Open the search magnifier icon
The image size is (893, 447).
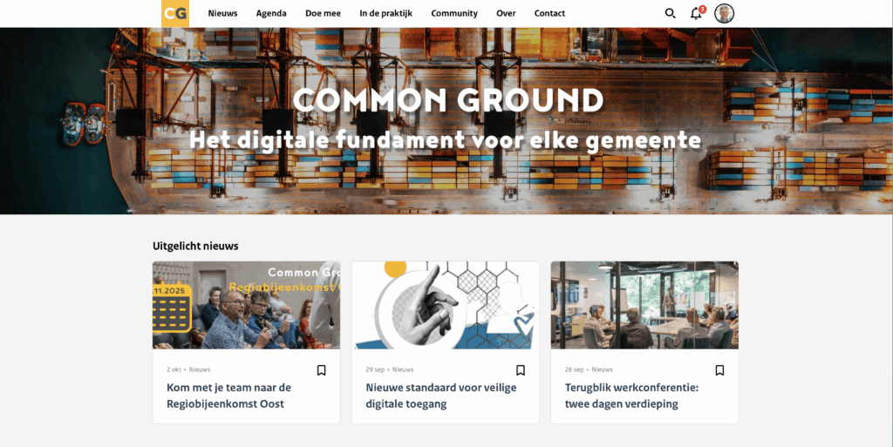tap(671, 13)
